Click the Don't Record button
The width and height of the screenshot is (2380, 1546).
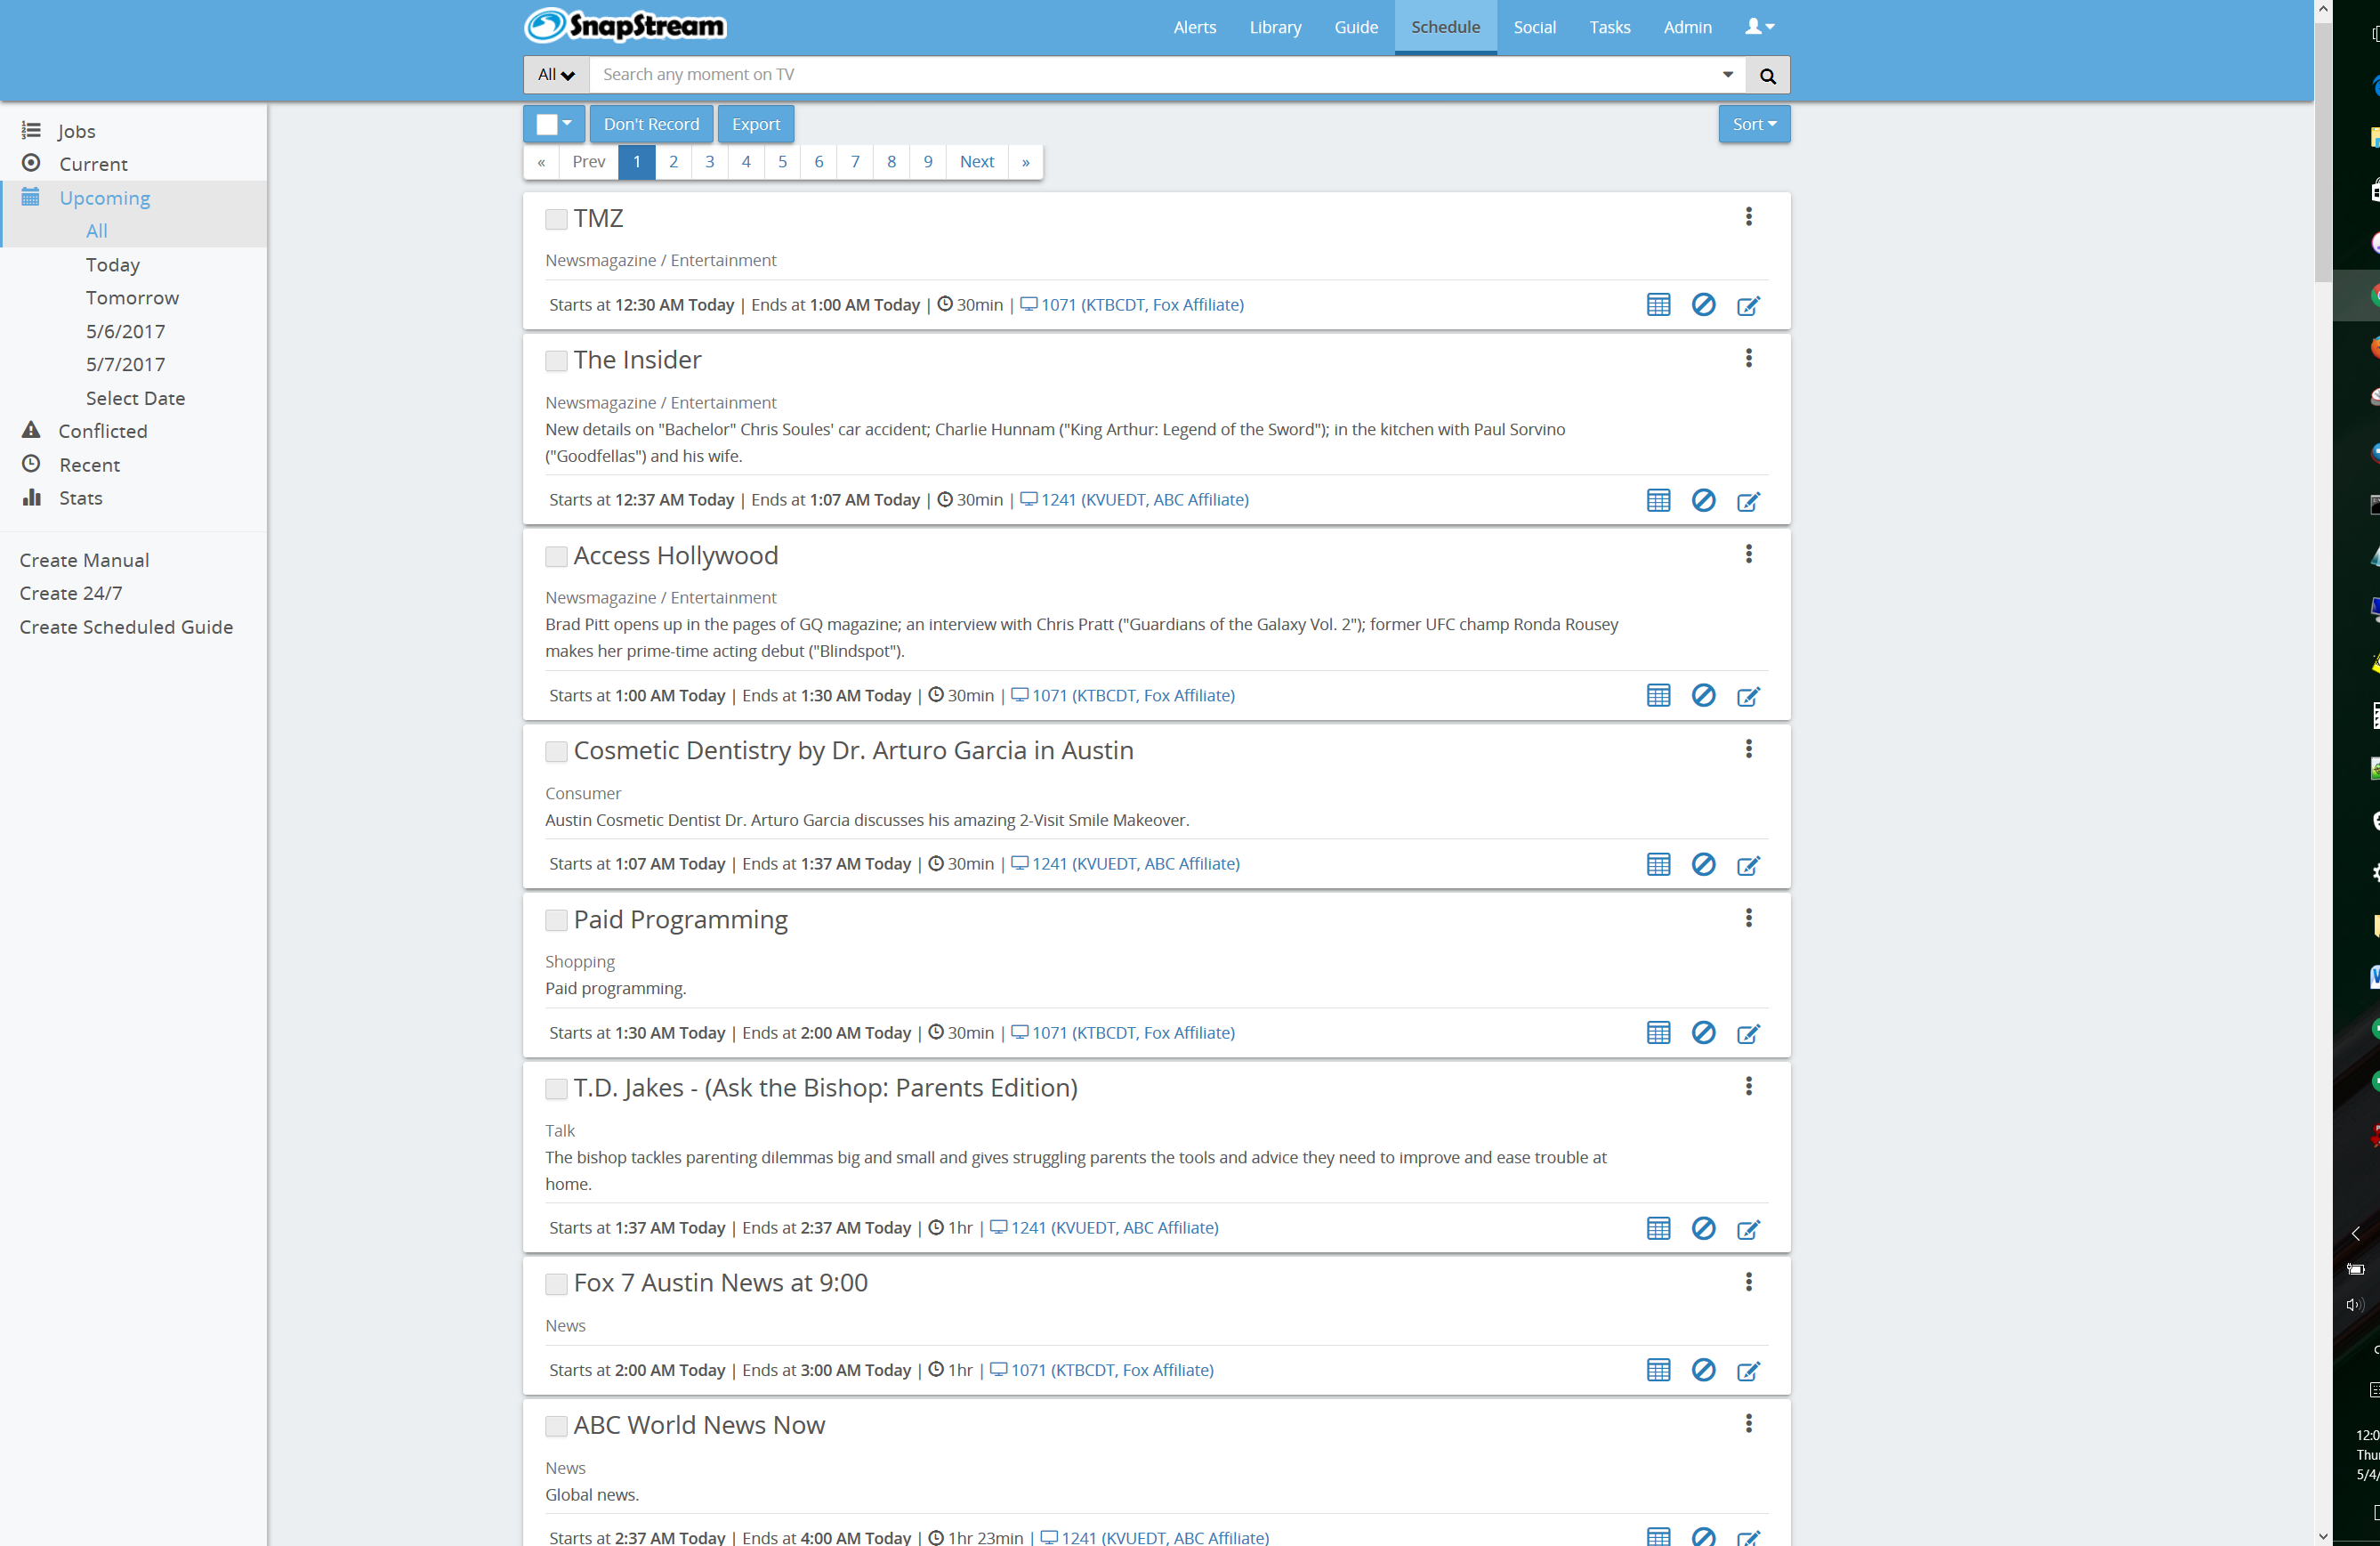[x=651, y=124]
